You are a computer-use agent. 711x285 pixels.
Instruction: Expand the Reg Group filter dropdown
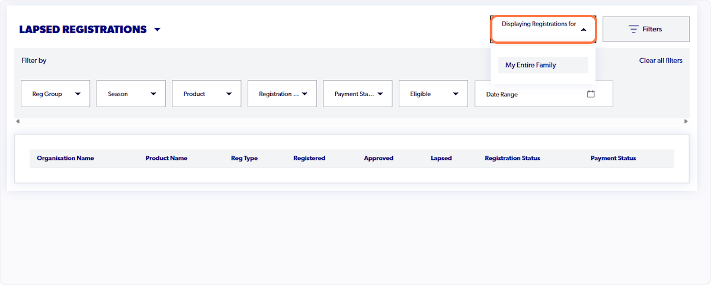coord(55,94)
